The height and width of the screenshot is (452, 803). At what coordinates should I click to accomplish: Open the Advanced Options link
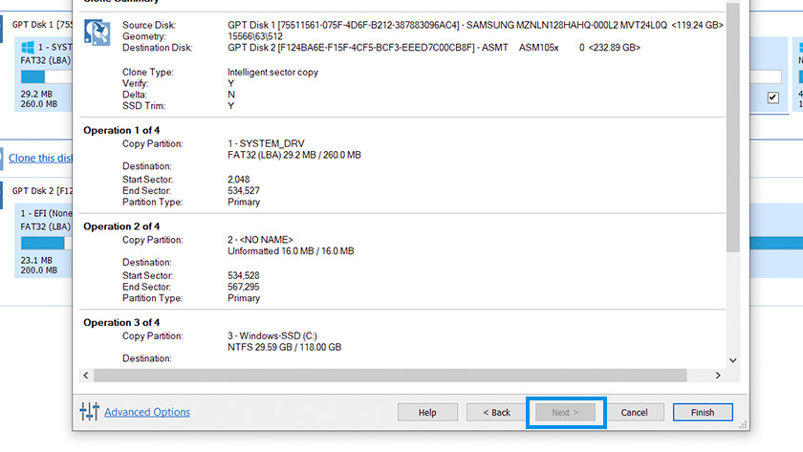(x=147, y=412)
